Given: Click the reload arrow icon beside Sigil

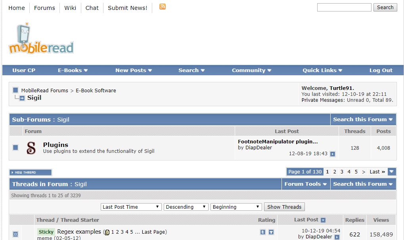Looking at the screenshot, I should pos(22,98).
